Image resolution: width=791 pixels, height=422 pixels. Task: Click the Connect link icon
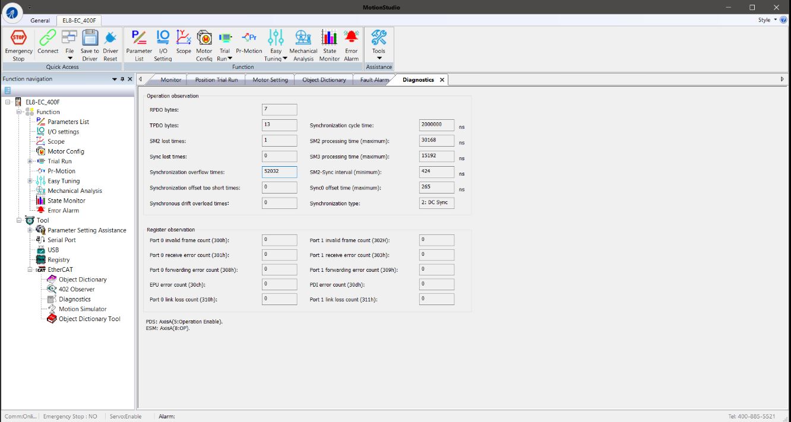(48, 39)
